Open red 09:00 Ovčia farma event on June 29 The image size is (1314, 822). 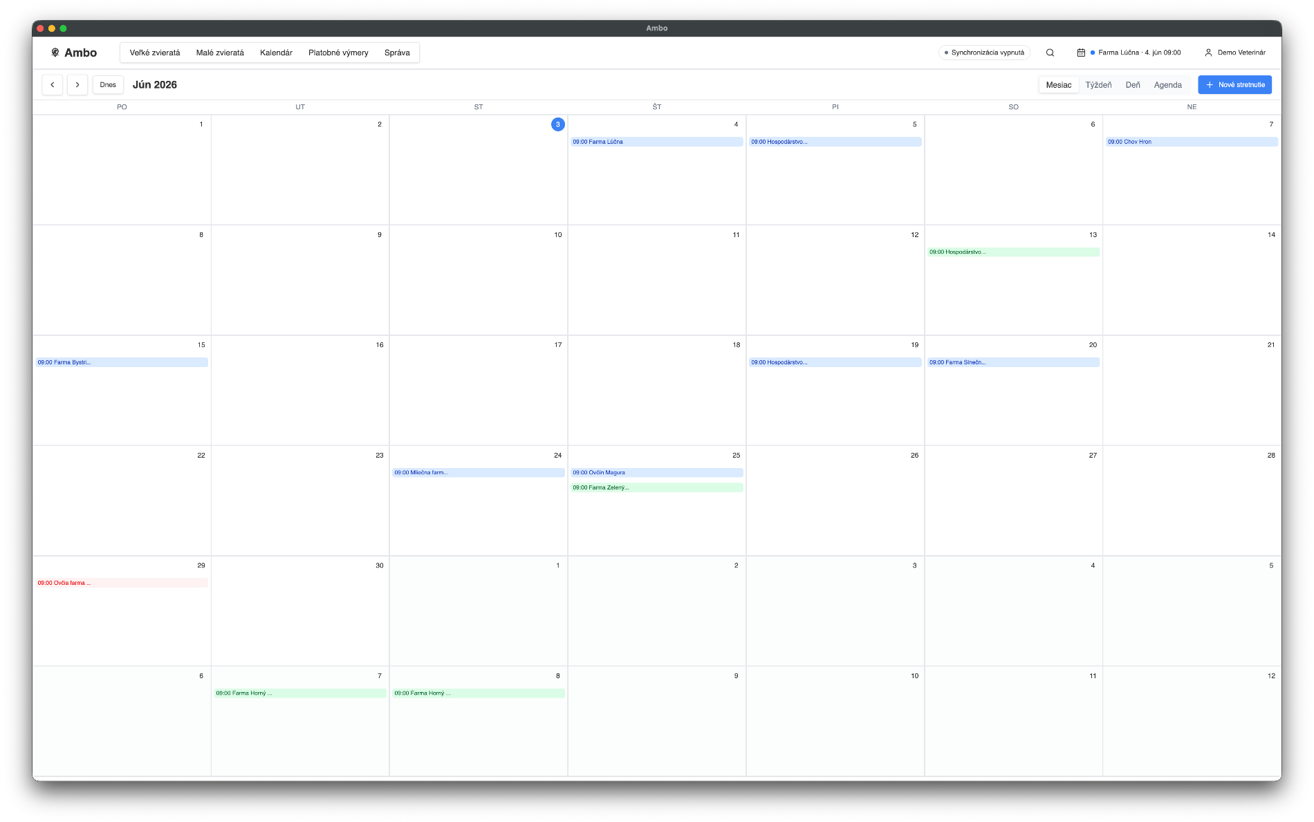(122, 583)
